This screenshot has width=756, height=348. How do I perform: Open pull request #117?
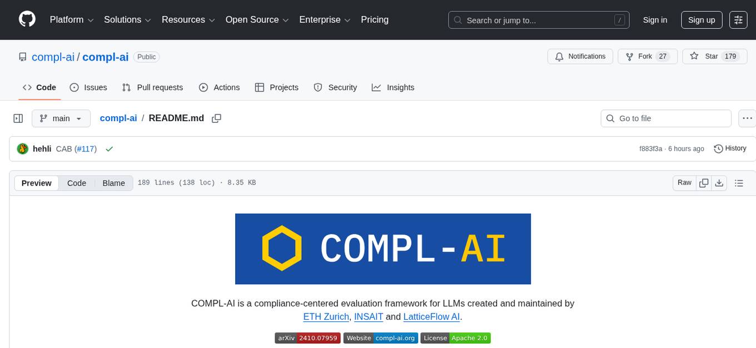[x=86, y=148]
